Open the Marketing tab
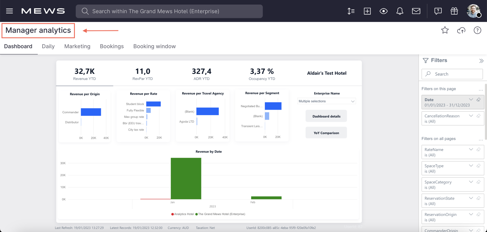Viewport: 487px width, 232px height. [x=77, y=46]
